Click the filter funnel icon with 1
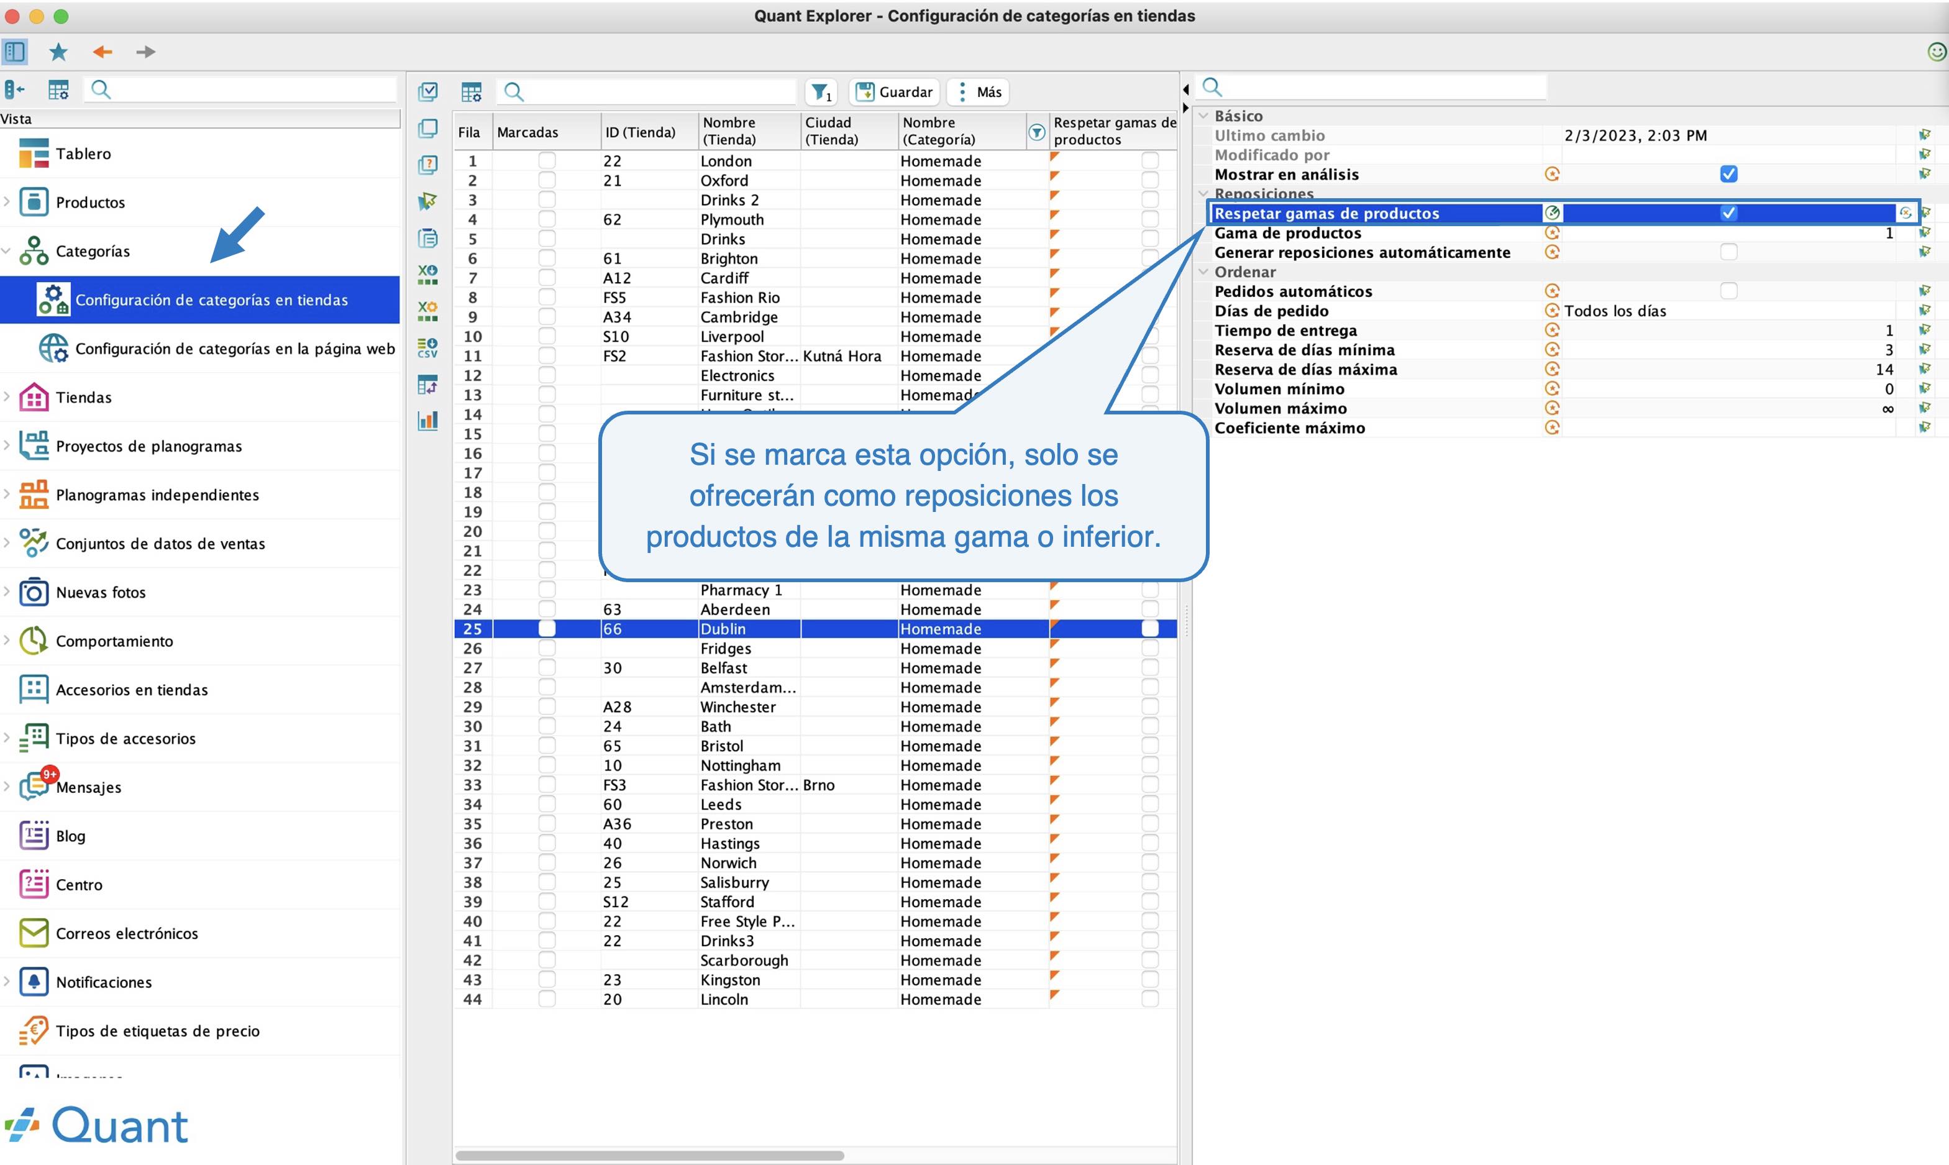This screenshot has height=1165, width=1949. click(821, 92)
